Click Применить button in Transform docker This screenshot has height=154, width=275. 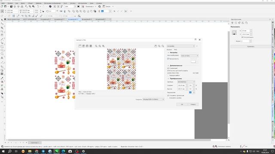(251, 47)
